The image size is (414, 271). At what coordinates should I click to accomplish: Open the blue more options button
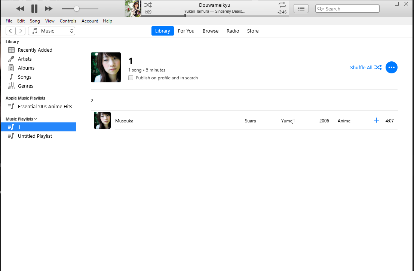point(392,67)
